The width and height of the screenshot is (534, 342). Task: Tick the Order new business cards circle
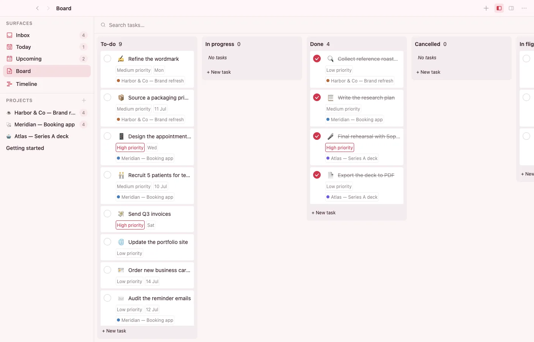(x=107, y=270)
